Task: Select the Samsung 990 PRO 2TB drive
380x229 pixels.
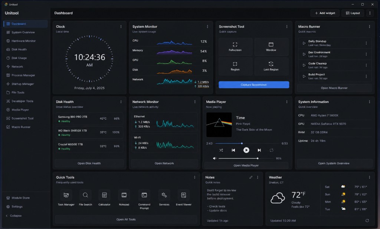Action: coord(89,119)
